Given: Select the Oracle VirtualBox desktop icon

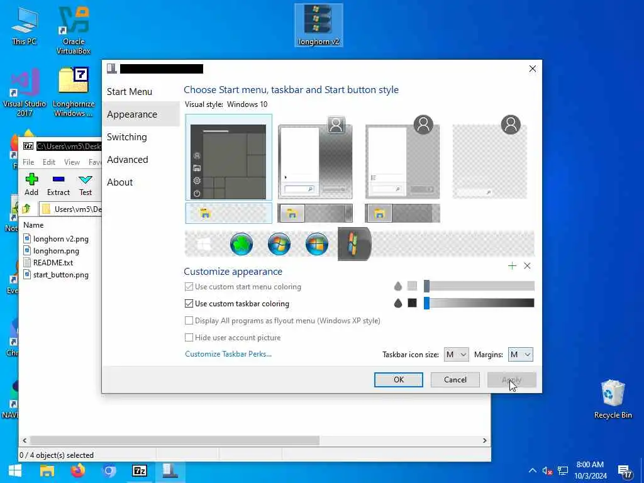Looking at the screenshot, I should (x=74, y=30).
